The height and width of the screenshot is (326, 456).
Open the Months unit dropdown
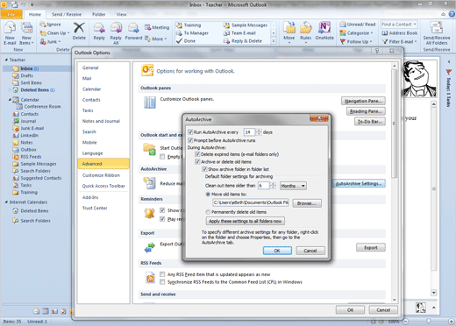point(293,186)
